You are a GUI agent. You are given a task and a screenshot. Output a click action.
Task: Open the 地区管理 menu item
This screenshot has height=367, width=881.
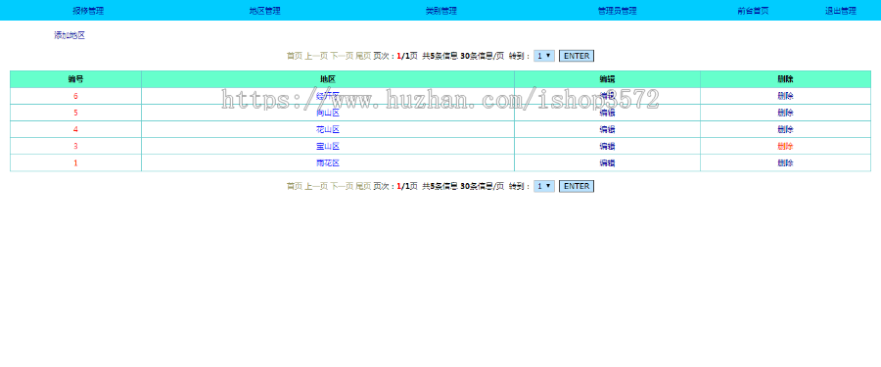(x=264, y=11)
